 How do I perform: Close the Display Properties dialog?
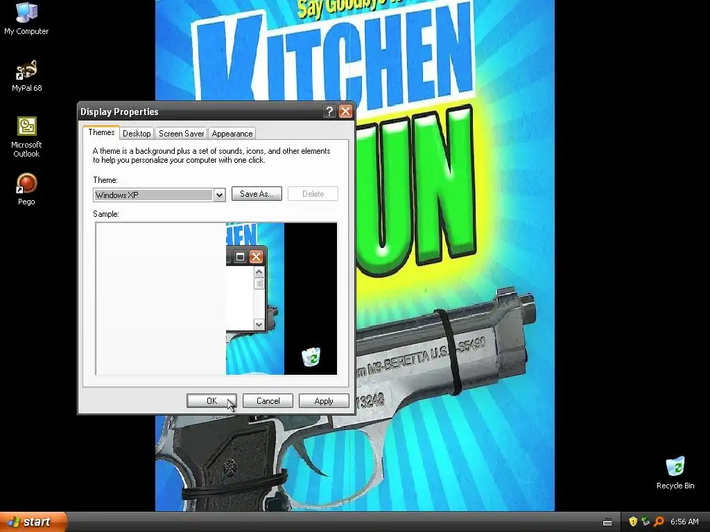point(345,112)
